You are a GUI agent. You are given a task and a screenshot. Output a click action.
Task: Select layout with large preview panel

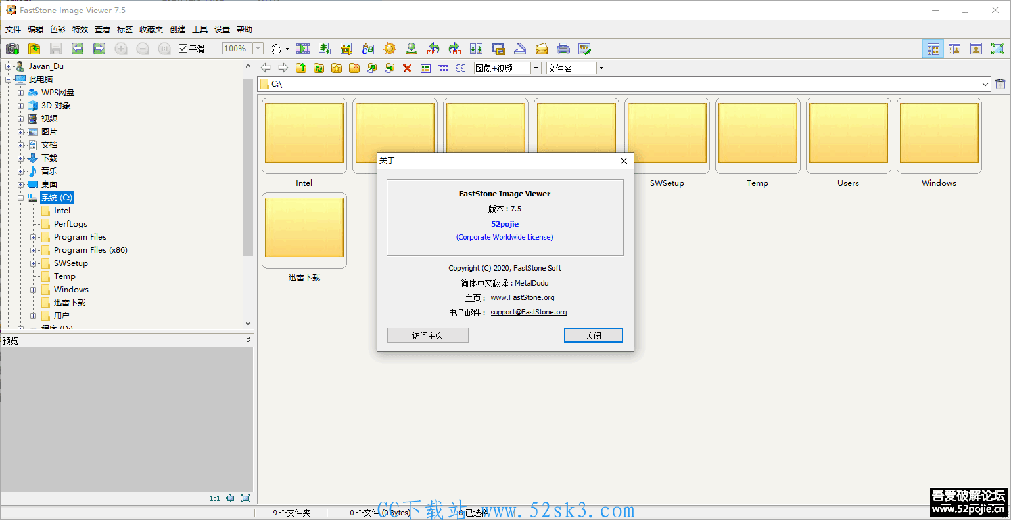click(954, 49)
